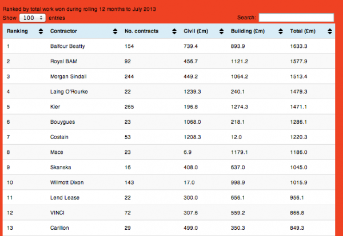343x236 pixels.
Task: Click building value 12.0 in Costain row
Action: (236, 137)
